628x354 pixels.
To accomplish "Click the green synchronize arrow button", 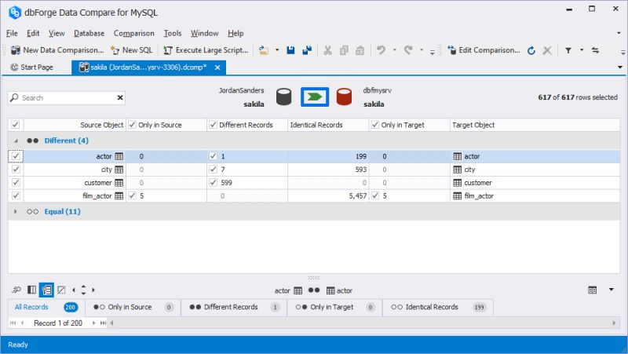I will click(x=315, y=97).
